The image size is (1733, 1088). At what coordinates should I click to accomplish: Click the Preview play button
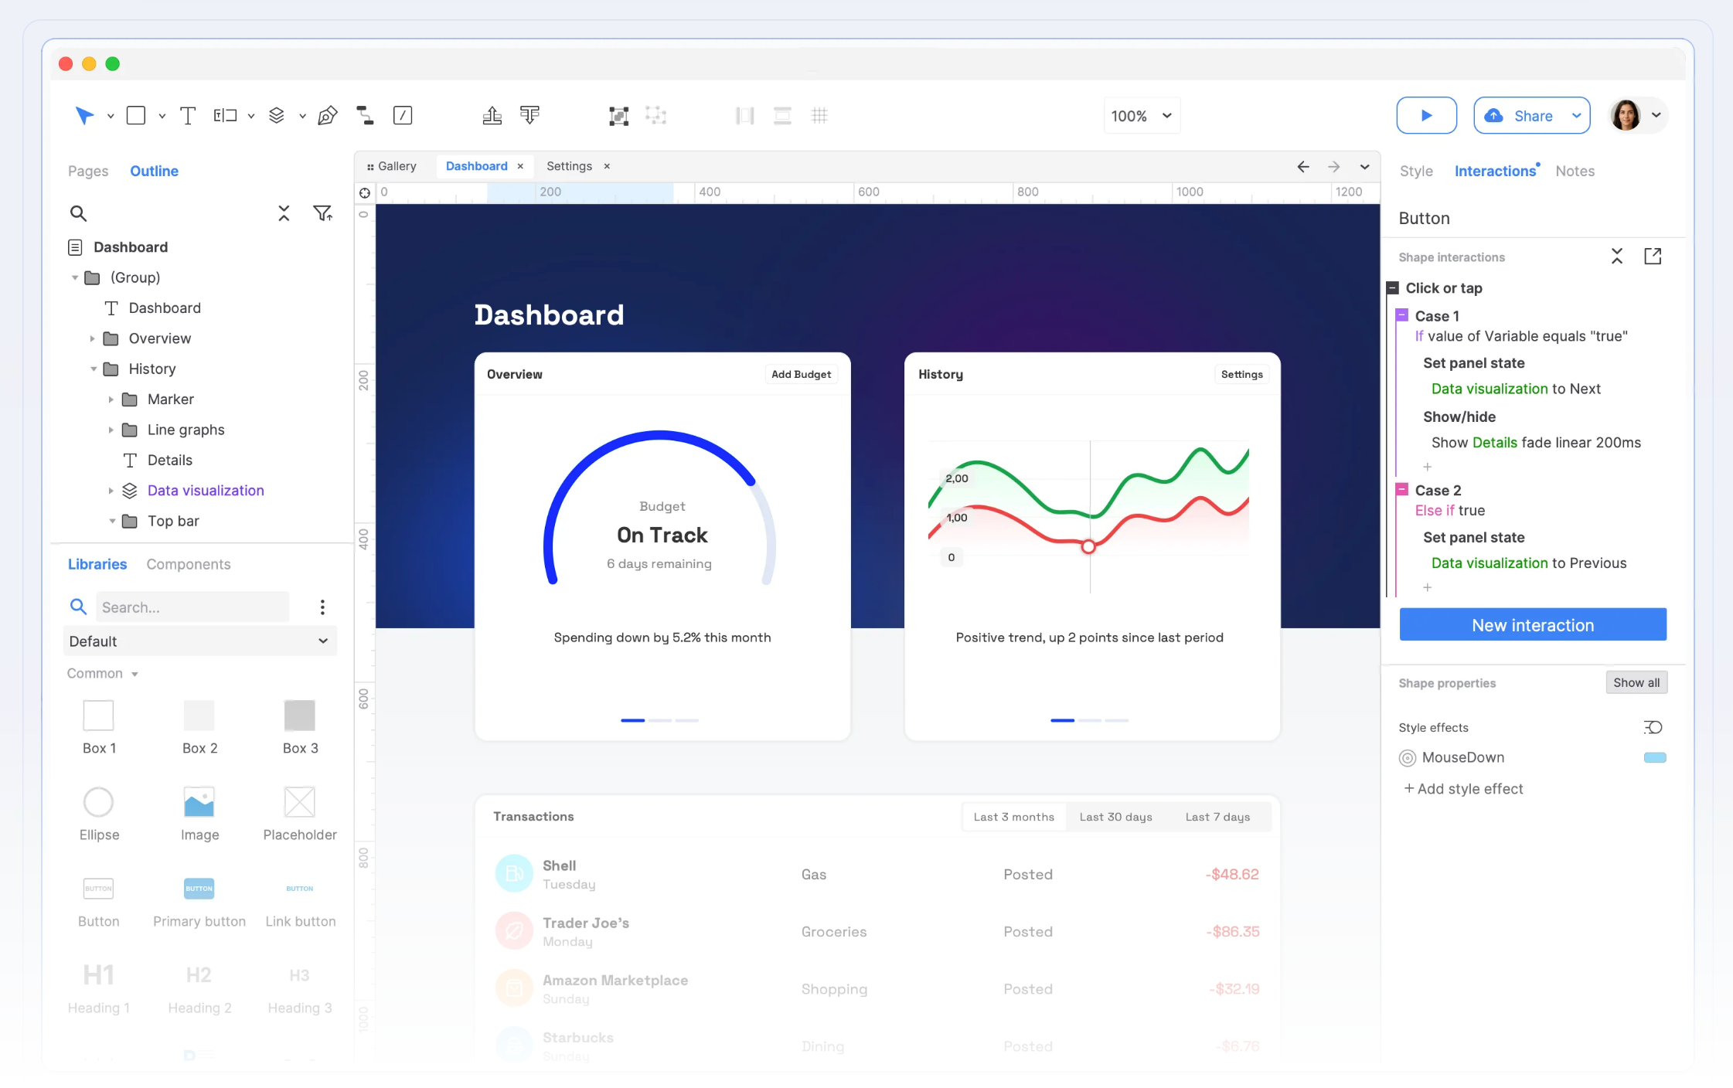(1426, 116)
